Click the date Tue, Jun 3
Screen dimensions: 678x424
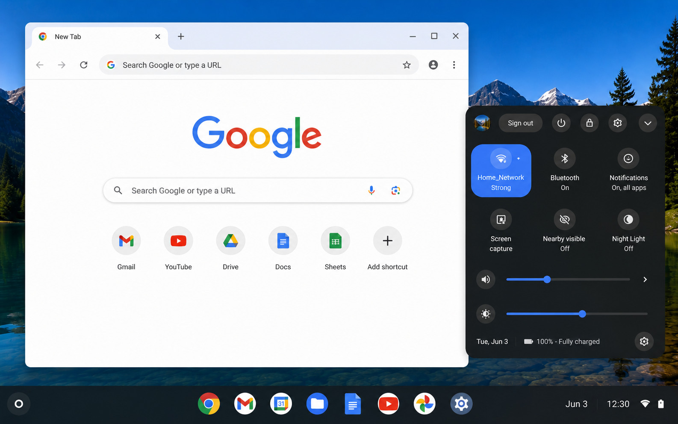[x=492, y=342]
